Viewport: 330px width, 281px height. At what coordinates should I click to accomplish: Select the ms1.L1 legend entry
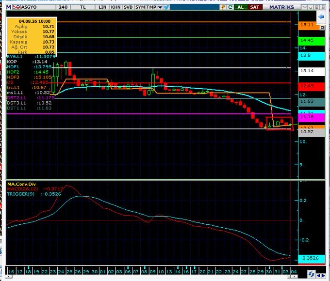(x=28, y=93)
